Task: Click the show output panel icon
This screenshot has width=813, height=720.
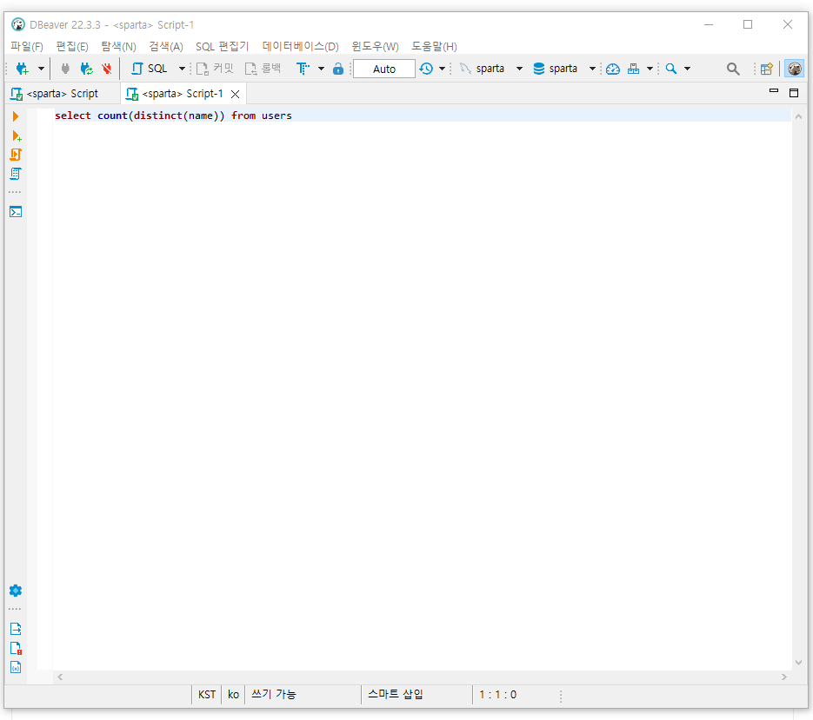Action: pyautogui.click(x=16, y=629)
